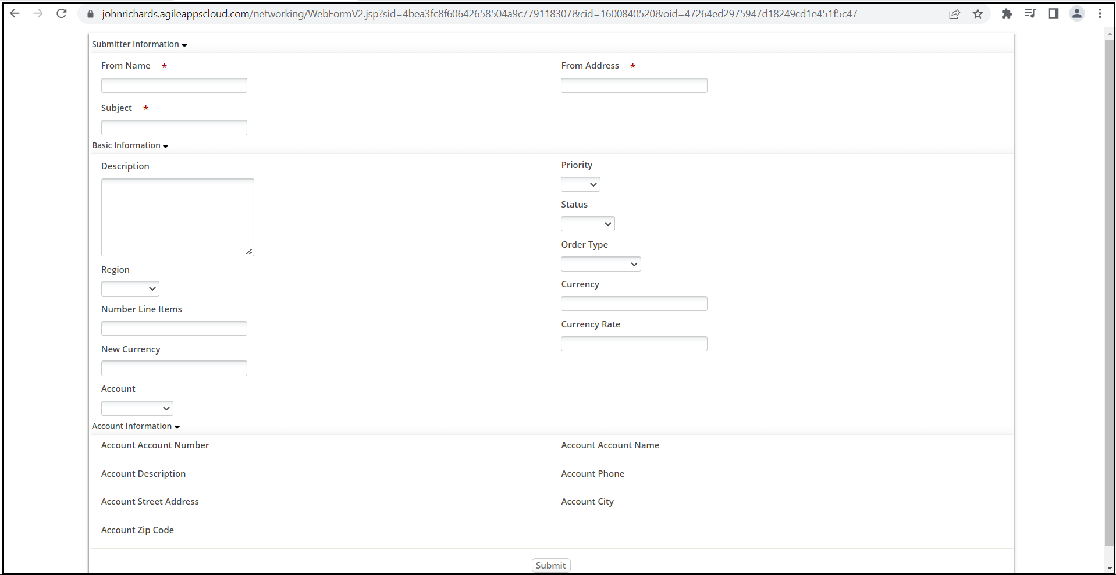Focus the New Currency field
The image size is (1116, 575).
174,368
